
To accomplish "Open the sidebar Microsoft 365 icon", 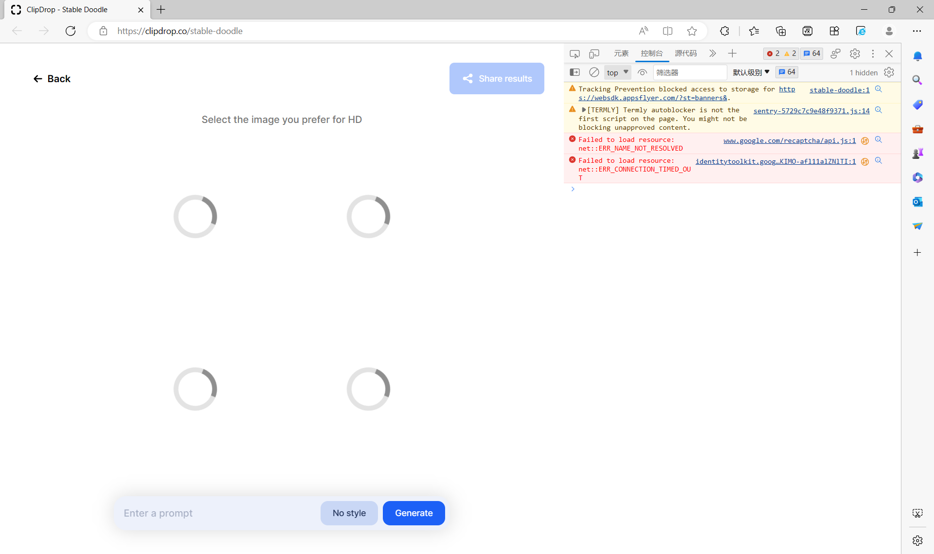I will (x=917, y=177).
